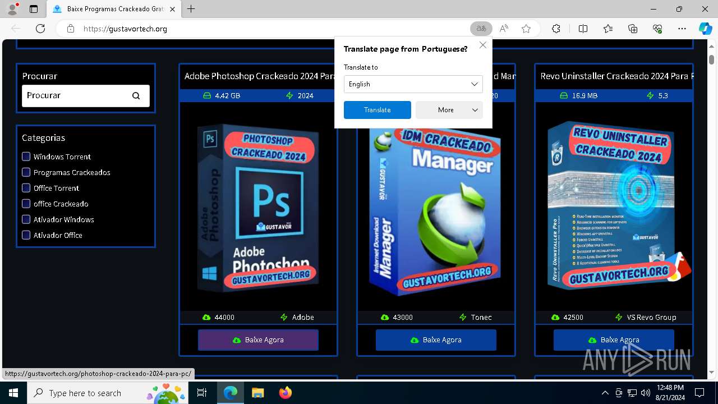Image resolution: width=718 pixels, height=404 pixels.
Task: Open the Edge profile icon
Action: click(12, 9)
